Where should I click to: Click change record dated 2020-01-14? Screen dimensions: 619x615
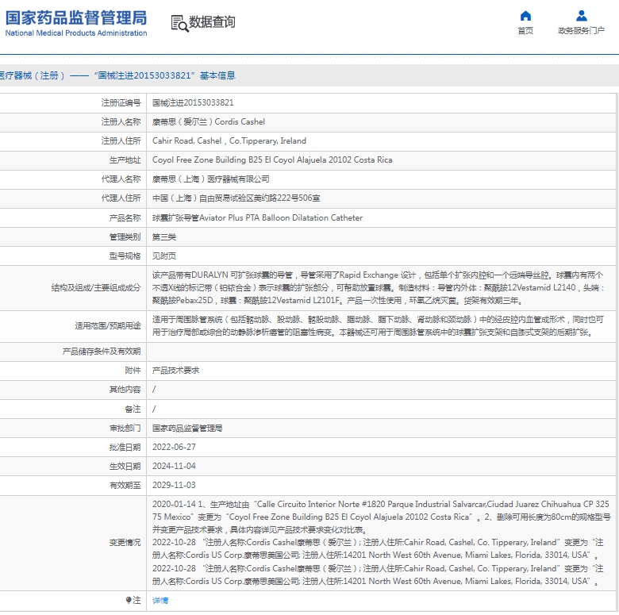(381, 517)
